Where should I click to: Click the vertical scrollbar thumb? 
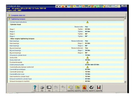(125, 48)
